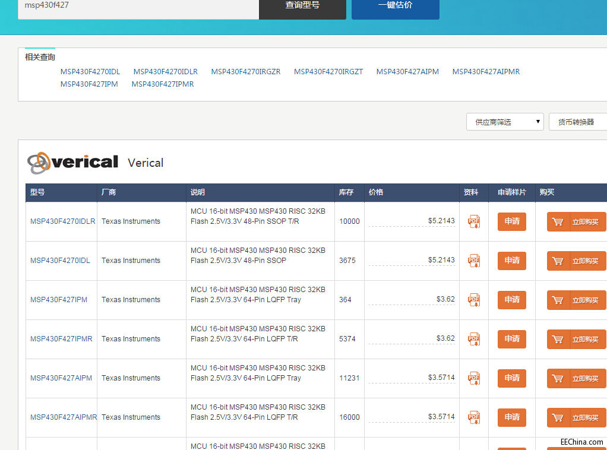Click stock value 364 for MSP430F427IPM
The width and height of the screenshot is (607, 450).
pos(345,299)
